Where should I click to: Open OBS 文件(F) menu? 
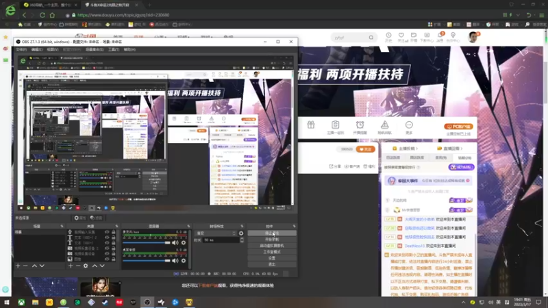pyautogui.click(x=21, y=49)
